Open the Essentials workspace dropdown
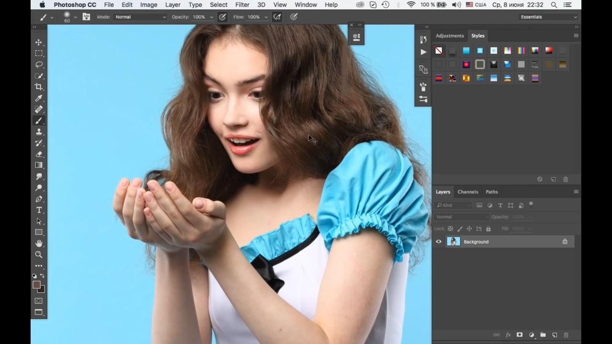 click(x=548, y=17)
